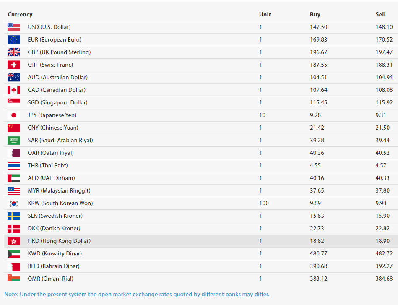Click the Sell column header
398x305 pixels.
(x=380, y=14)
